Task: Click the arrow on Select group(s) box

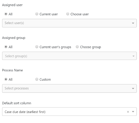Action: tap(133, 56)
